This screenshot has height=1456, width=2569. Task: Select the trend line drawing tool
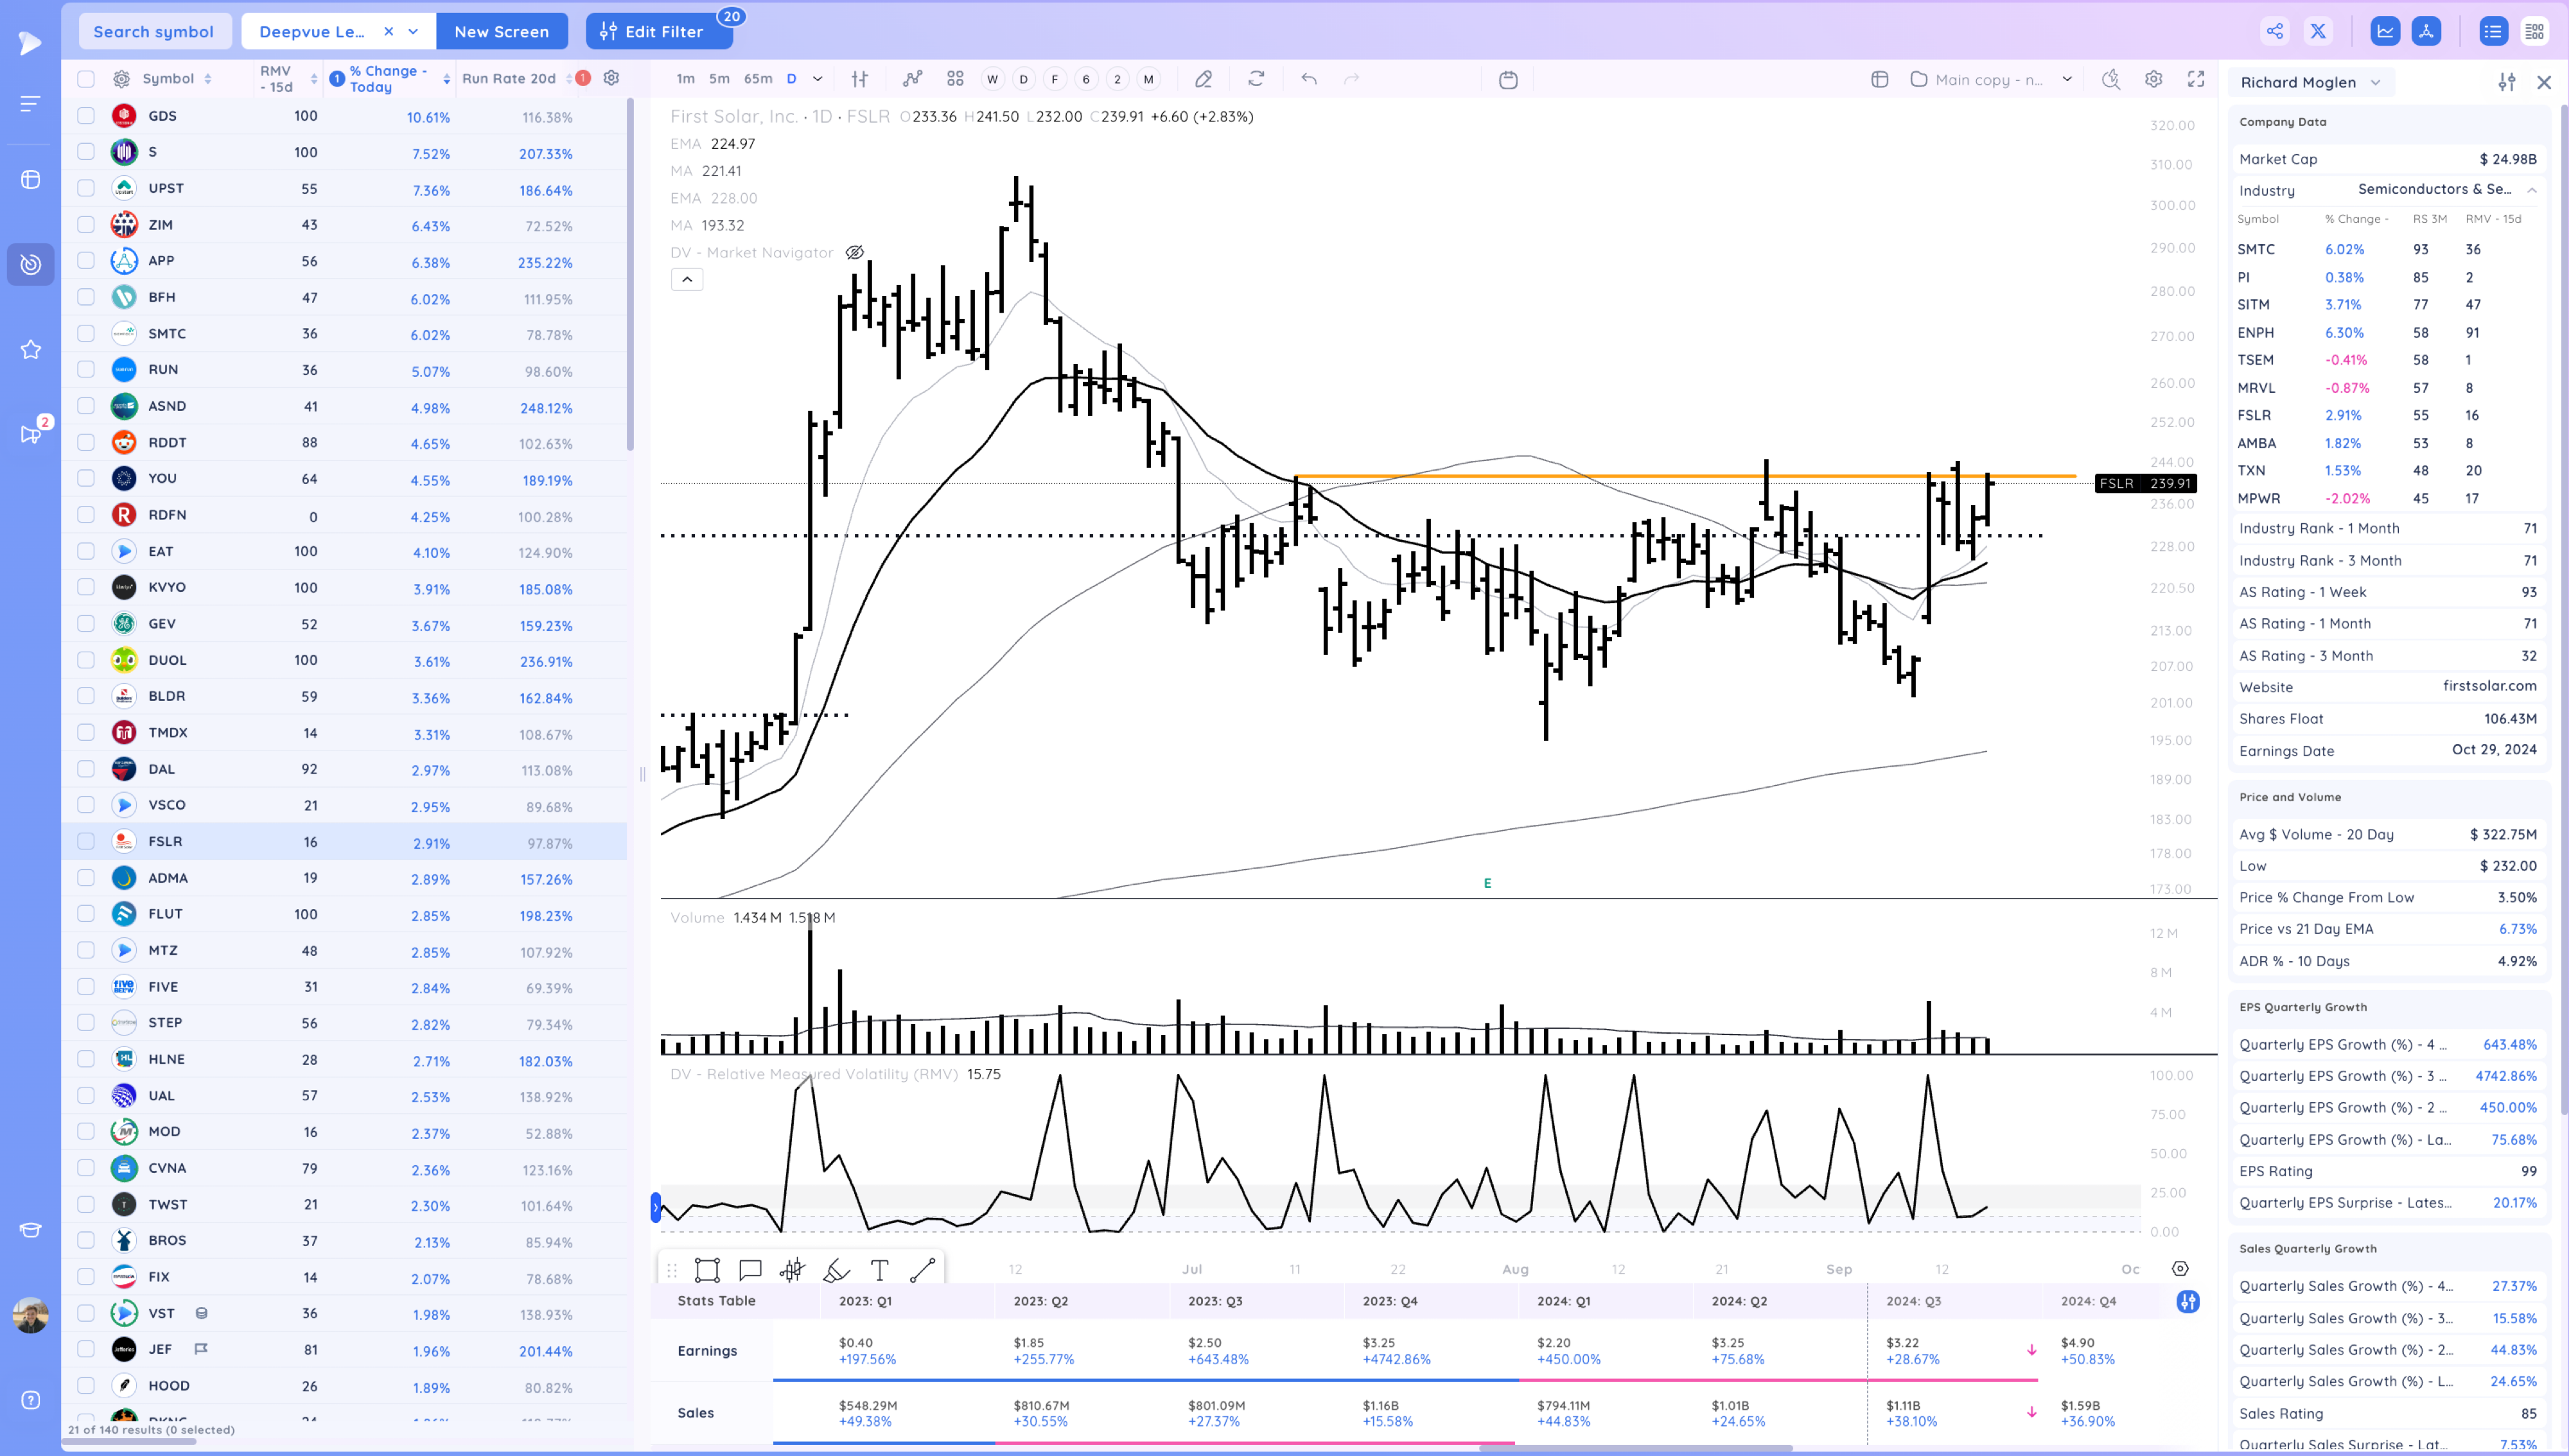922,1270
